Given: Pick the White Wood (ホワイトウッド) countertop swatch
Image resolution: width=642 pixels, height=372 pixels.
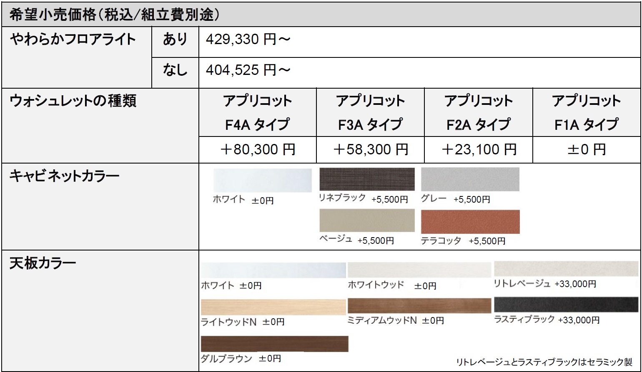Looking at the screenshot, I should point(419,270).
